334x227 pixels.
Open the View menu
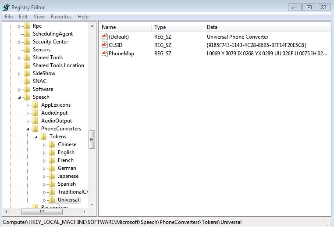click(39, 17)
